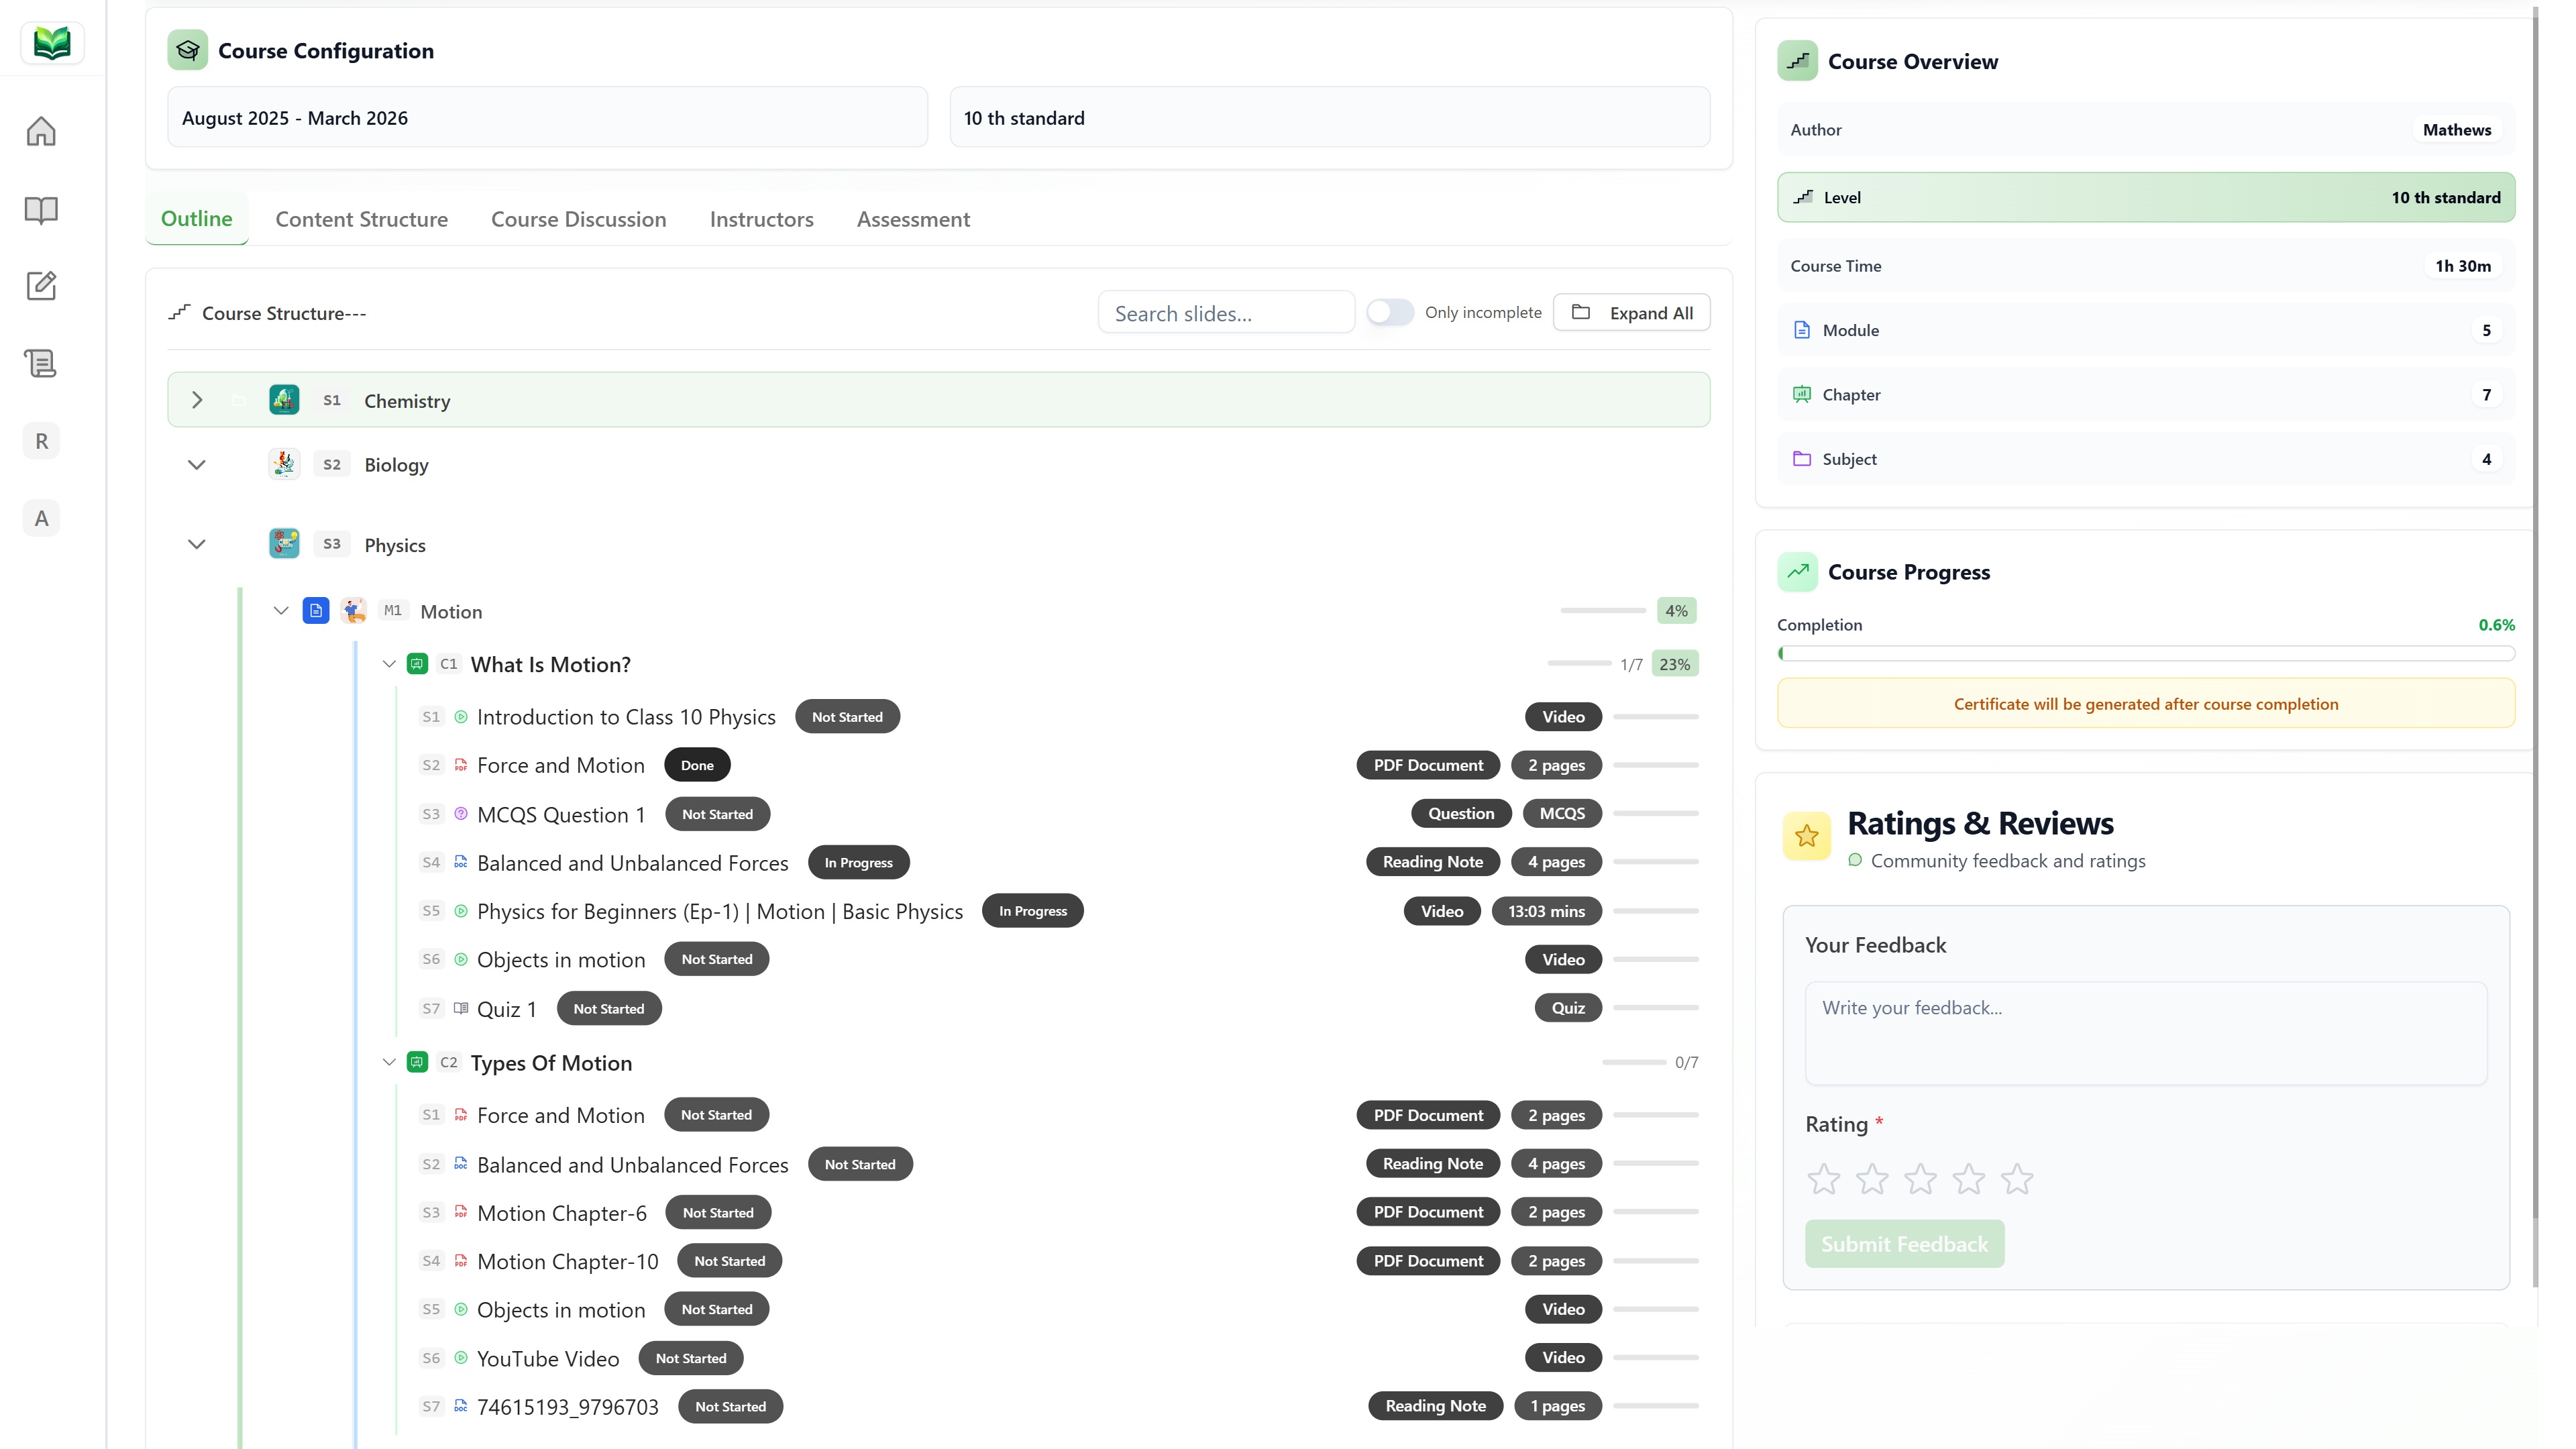Image resolution: width=2576 pixels, height=1449 pixels.
Task: Switch to the Course Discussion tab
Action: 578,219
